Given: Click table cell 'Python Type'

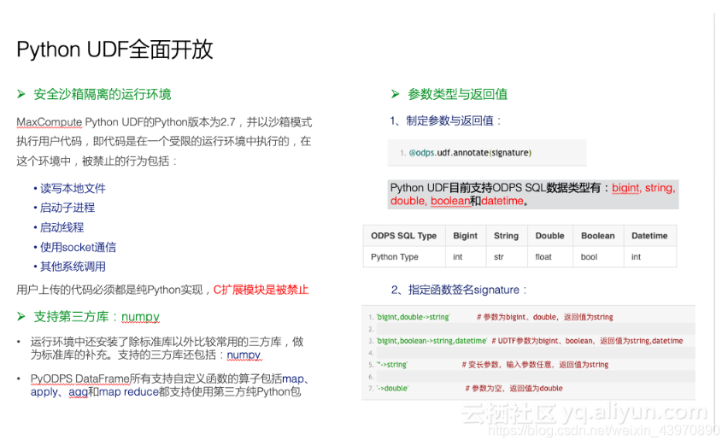Looking at the screenshot, I should [394, 257].
